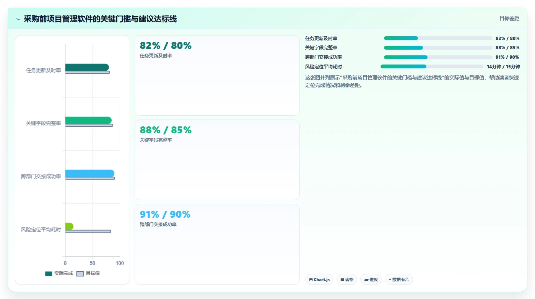
Task: Click the 风险定位平均耗时 progress bar
Action: (x=432, y=66)
